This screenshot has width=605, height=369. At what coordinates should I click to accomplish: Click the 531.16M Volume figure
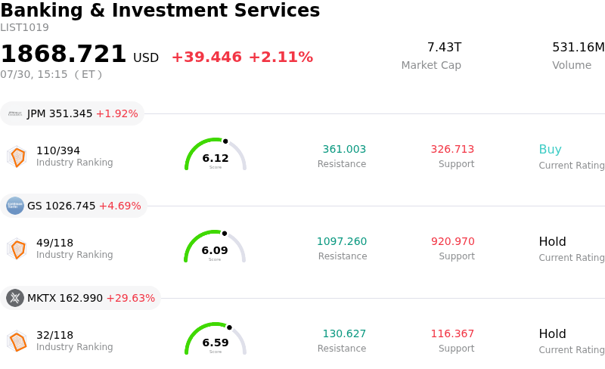[x=579, y=47]
